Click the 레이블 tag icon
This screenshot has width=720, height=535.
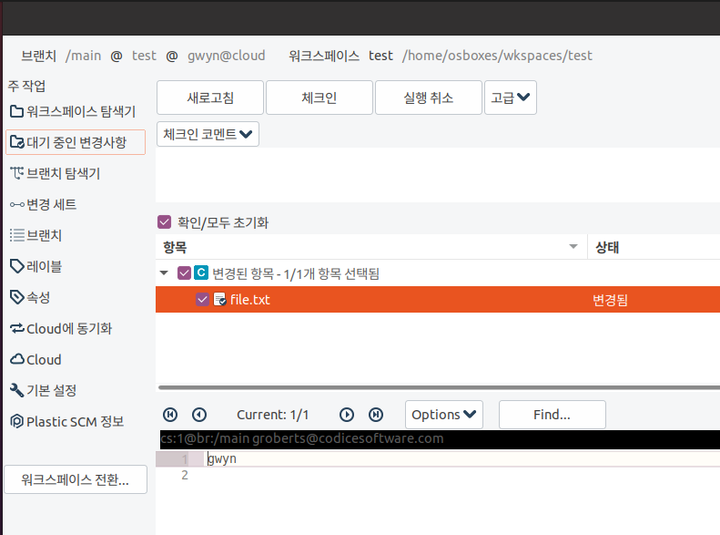click(17, 266)
